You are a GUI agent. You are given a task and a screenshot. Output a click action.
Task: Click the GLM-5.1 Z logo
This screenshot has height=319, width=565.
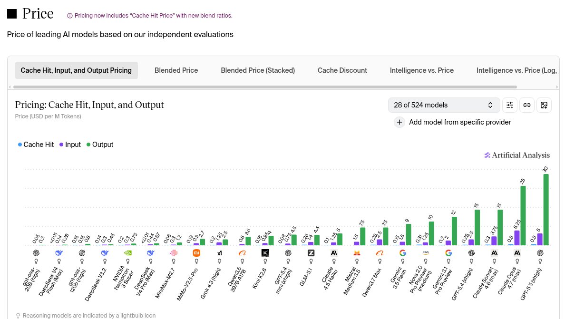point(311,253)
